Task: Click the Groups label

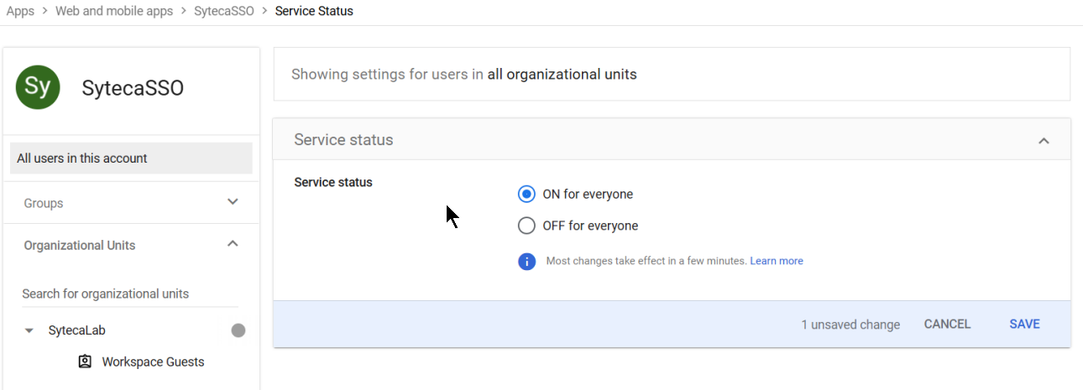Action: pyautogui.click(x=44, y=203)
